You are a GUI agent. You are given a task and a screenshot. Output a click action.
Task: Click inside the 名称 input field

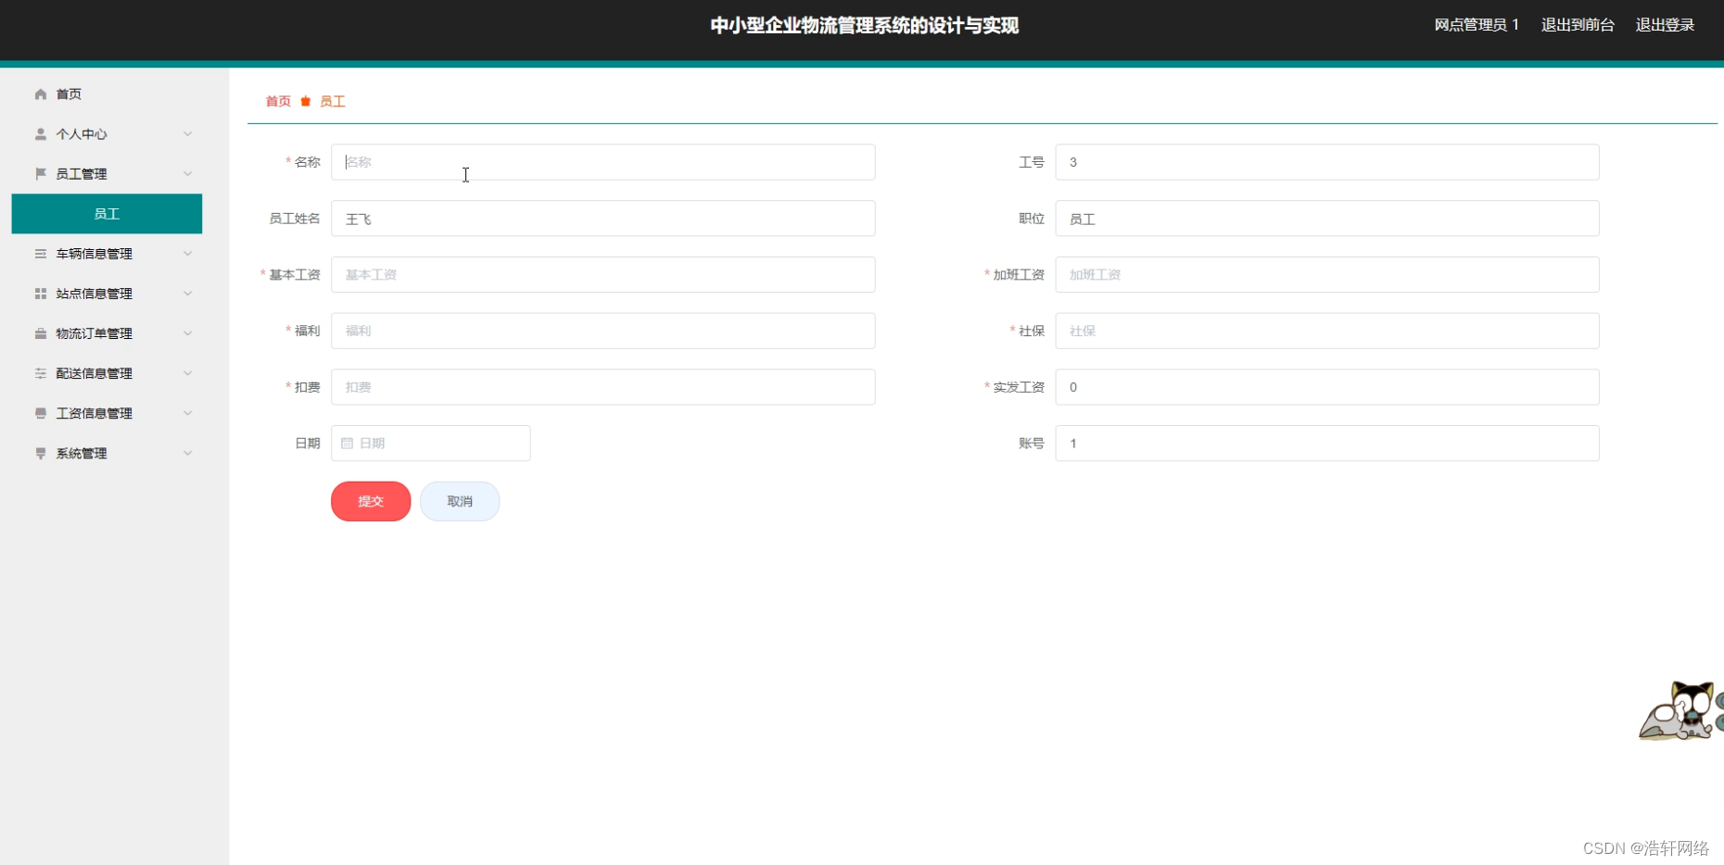point(602,161)
